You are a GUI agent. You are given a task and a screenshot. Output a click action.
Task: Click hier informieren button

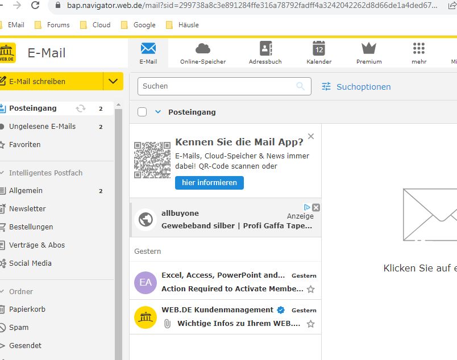click(x=209, y=183)
